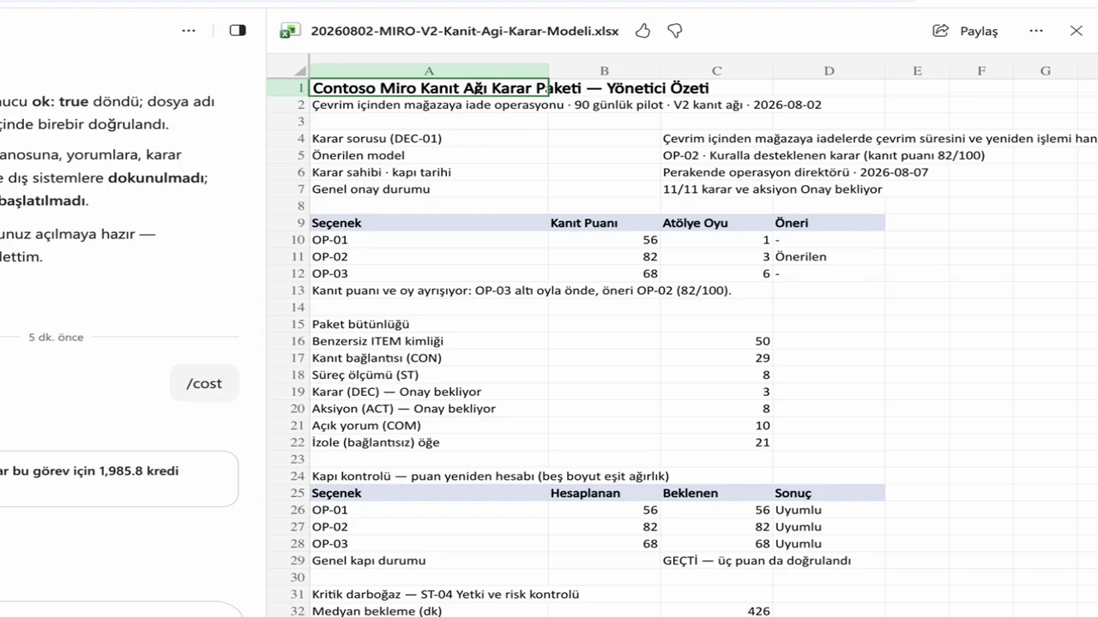The width and height of the screenshot is (1098, 617).
Task: Toggle the sidebar panel icon
Action: [x=238, y=31]
